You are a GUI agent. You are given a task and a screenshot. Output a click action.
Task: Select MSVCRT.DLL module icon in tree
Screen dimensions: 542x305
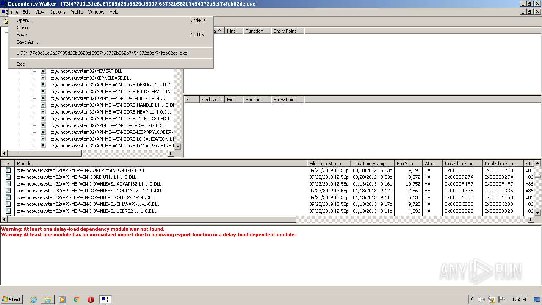44,71
